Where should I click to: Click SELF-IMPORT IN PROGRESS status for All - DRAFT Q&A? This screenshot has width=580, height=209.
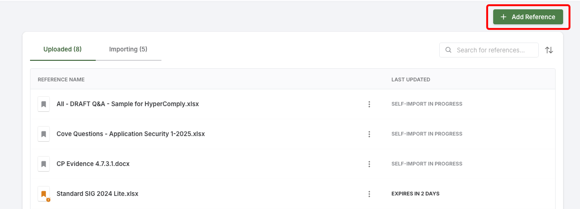click(x=427, y=104)
